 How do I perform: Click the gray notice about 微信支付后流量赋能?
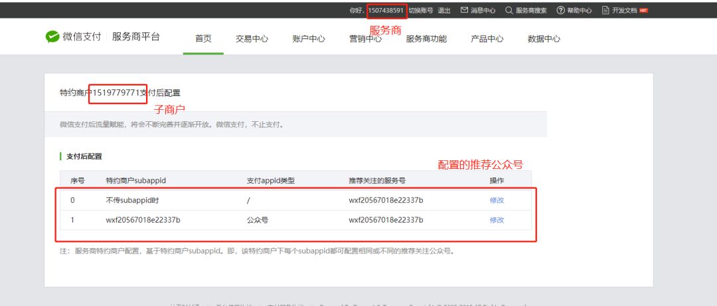click(x=172, y=124)
